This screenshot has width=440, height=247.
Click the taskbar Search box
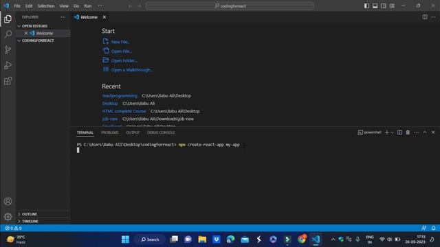(x=150, y=239)
